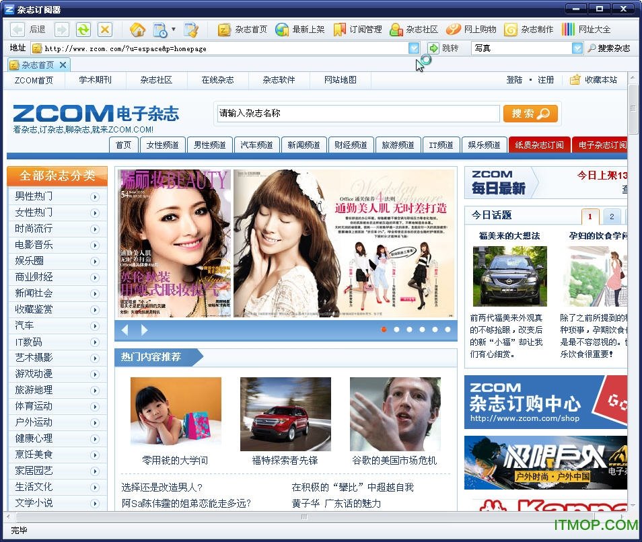Open 在线杂志 navigation link

[217, 80]
